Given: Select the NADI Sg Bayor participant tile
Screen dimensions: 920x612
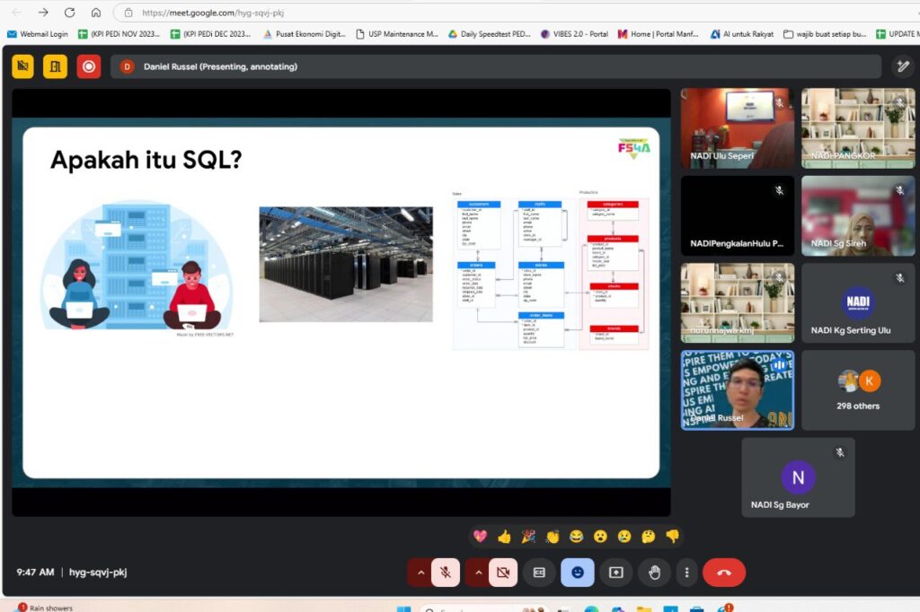Looking at the screenshot, I should click(x=798, y=477).
